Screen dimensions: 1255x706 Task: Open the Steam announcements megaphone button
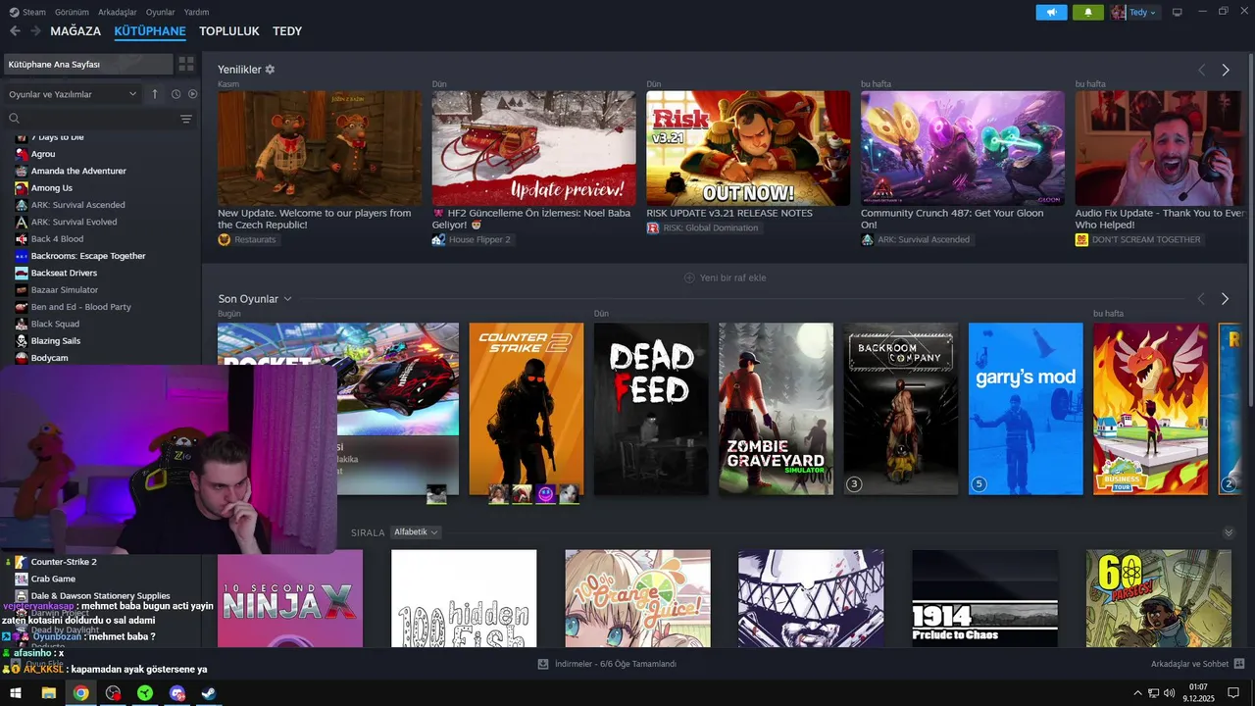coord(1051,12)
